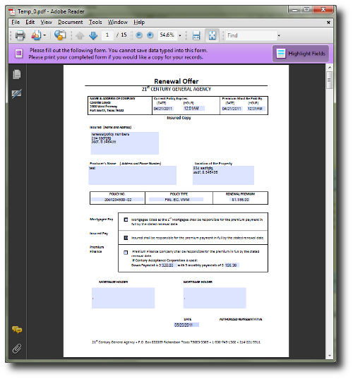Open the Pages panel icon in sidebar
Image resolution: width=353 pixels, height=379 pixels.
[x=17, y=74]
